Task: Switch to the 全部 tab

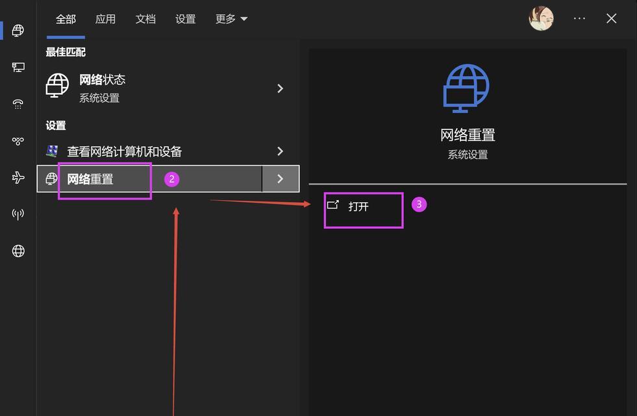Action: [66, 19]
